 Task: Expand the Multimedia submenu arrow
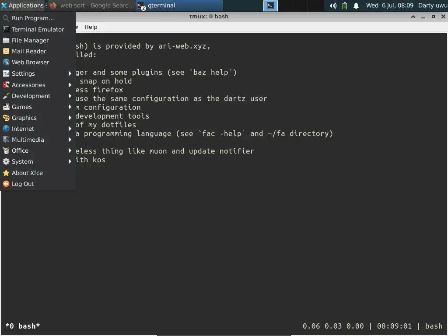coord(70,140)
